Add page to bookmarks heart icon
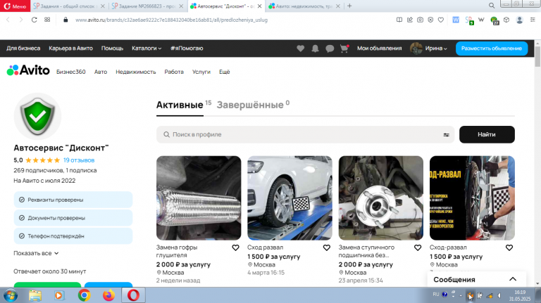Viewport: 541px width, 303px height. 440,20
